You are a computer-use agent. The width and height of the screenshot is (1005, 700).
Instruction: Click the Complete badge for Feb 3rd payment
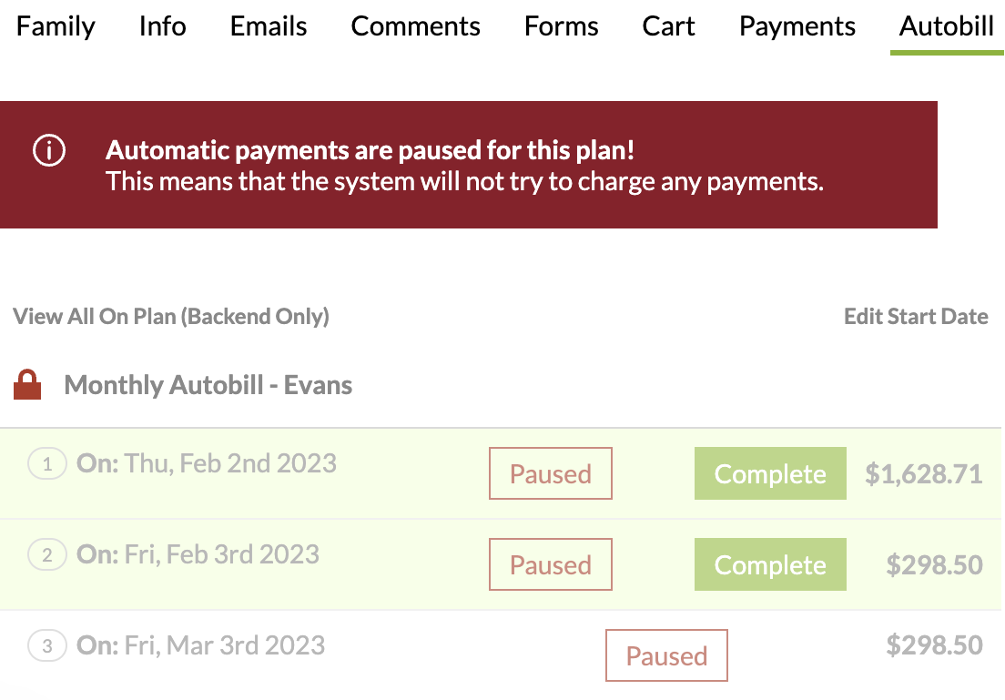click(x=770, y=564)
